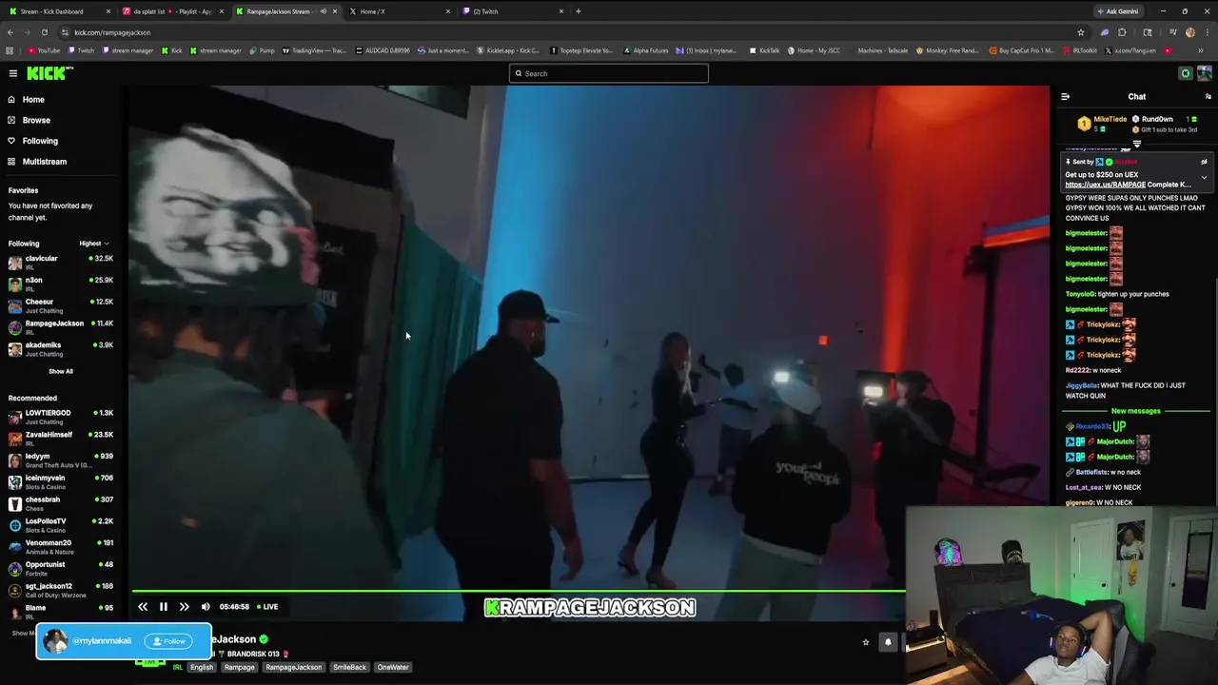Switch to the Twitch browser tab
The height and width of the screenshot is (685, 1218).
coord(511,11)
